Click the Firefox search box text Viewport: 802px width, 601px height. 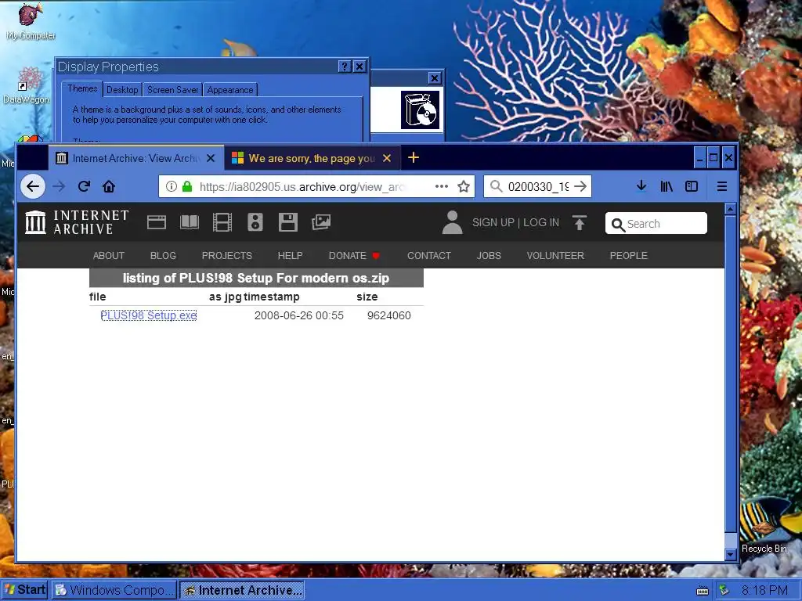click(x=538, y=186)
